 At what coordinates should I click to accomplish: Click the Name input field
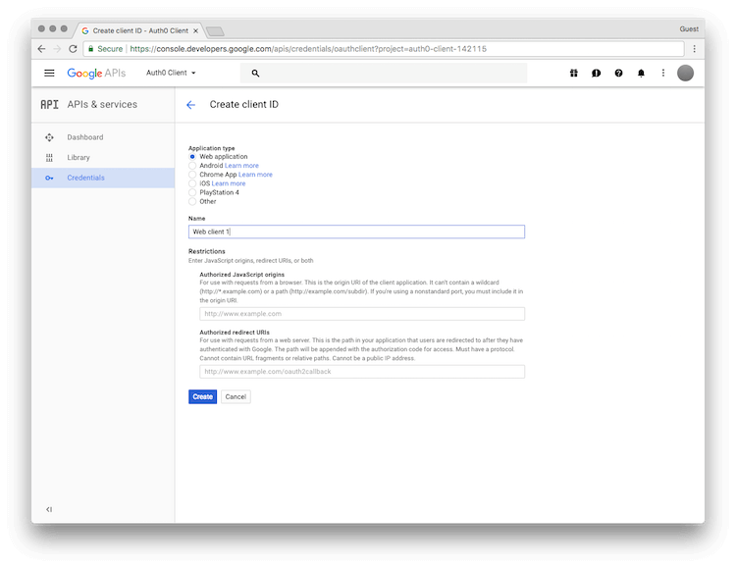(x=357, y=232)
